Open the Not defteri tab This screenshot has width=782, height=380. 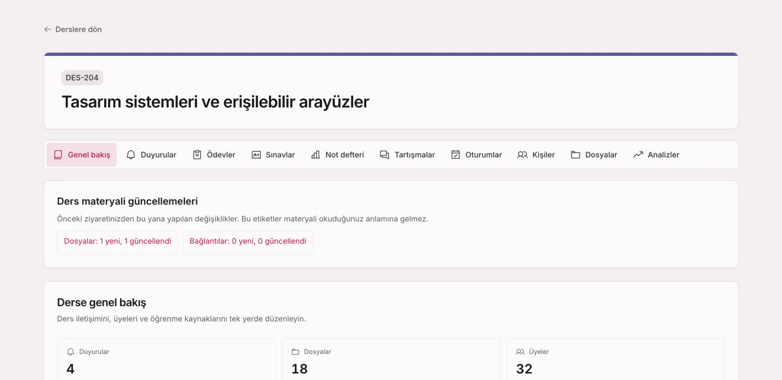point(338,155)
